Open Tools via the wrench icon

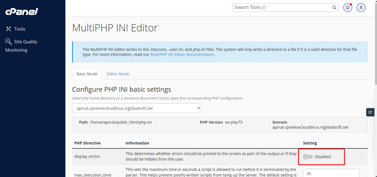pyautogui.click(x=9, y=29)
